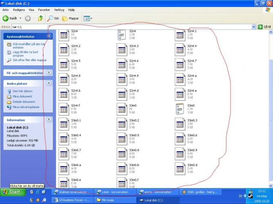Go up one folder level
Image resolution: width=273 pixels, height=204 pixels.
41,18
